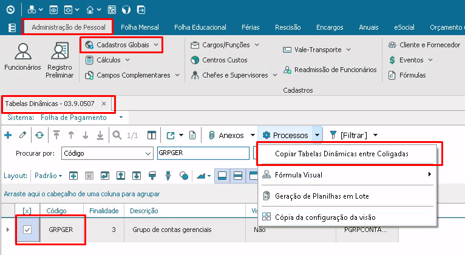Image resolution: width=465 pixels, height=255 pixels.
Task: Click the edit pencil icon
Action: click(22, 135)
